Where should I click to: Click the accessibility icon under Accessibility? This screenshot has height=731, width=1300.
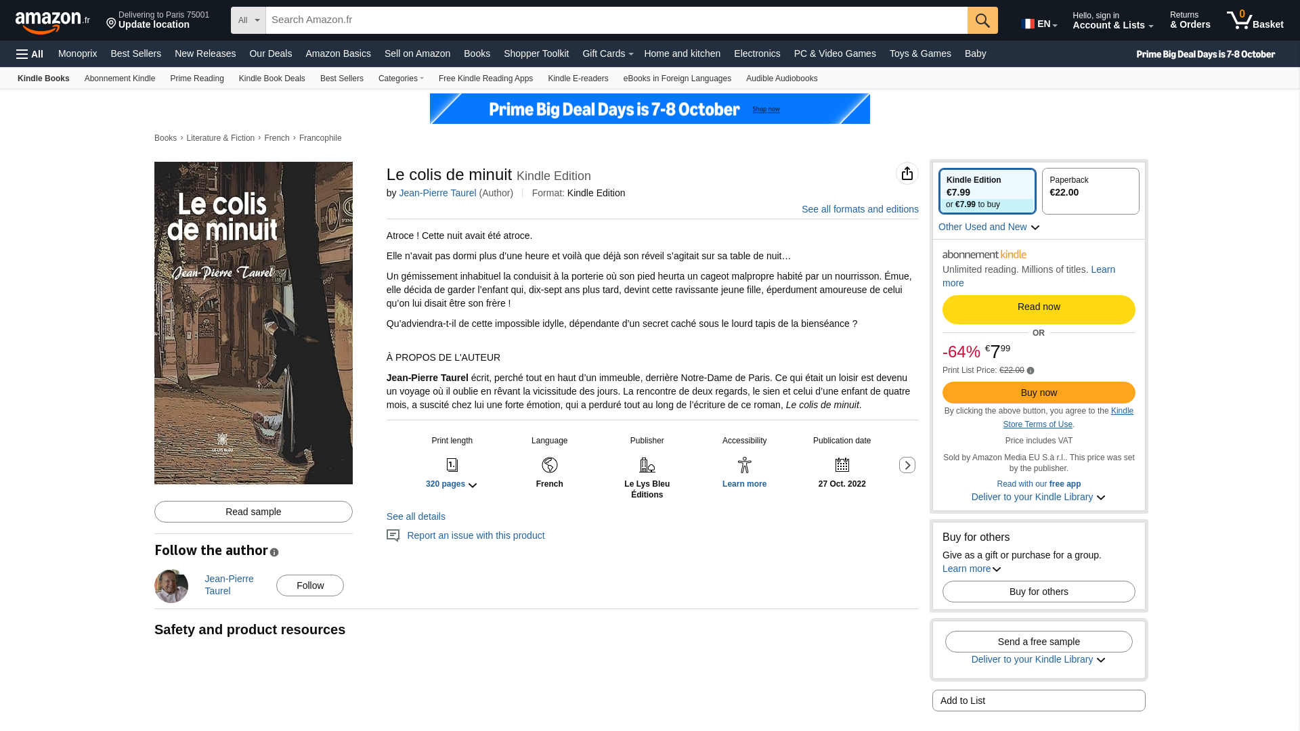[744, 465]
